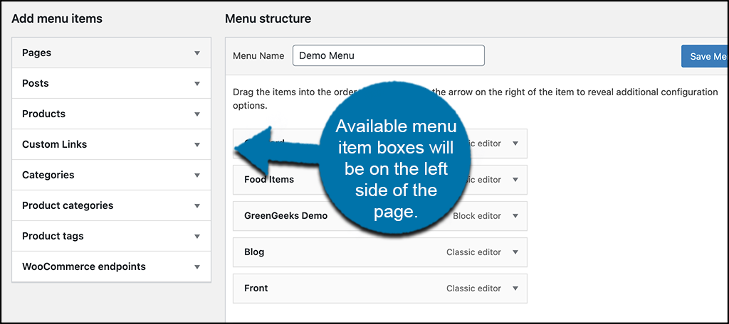Click Block editor label on GreenGeeks Demo

click(x=477, y=216)
